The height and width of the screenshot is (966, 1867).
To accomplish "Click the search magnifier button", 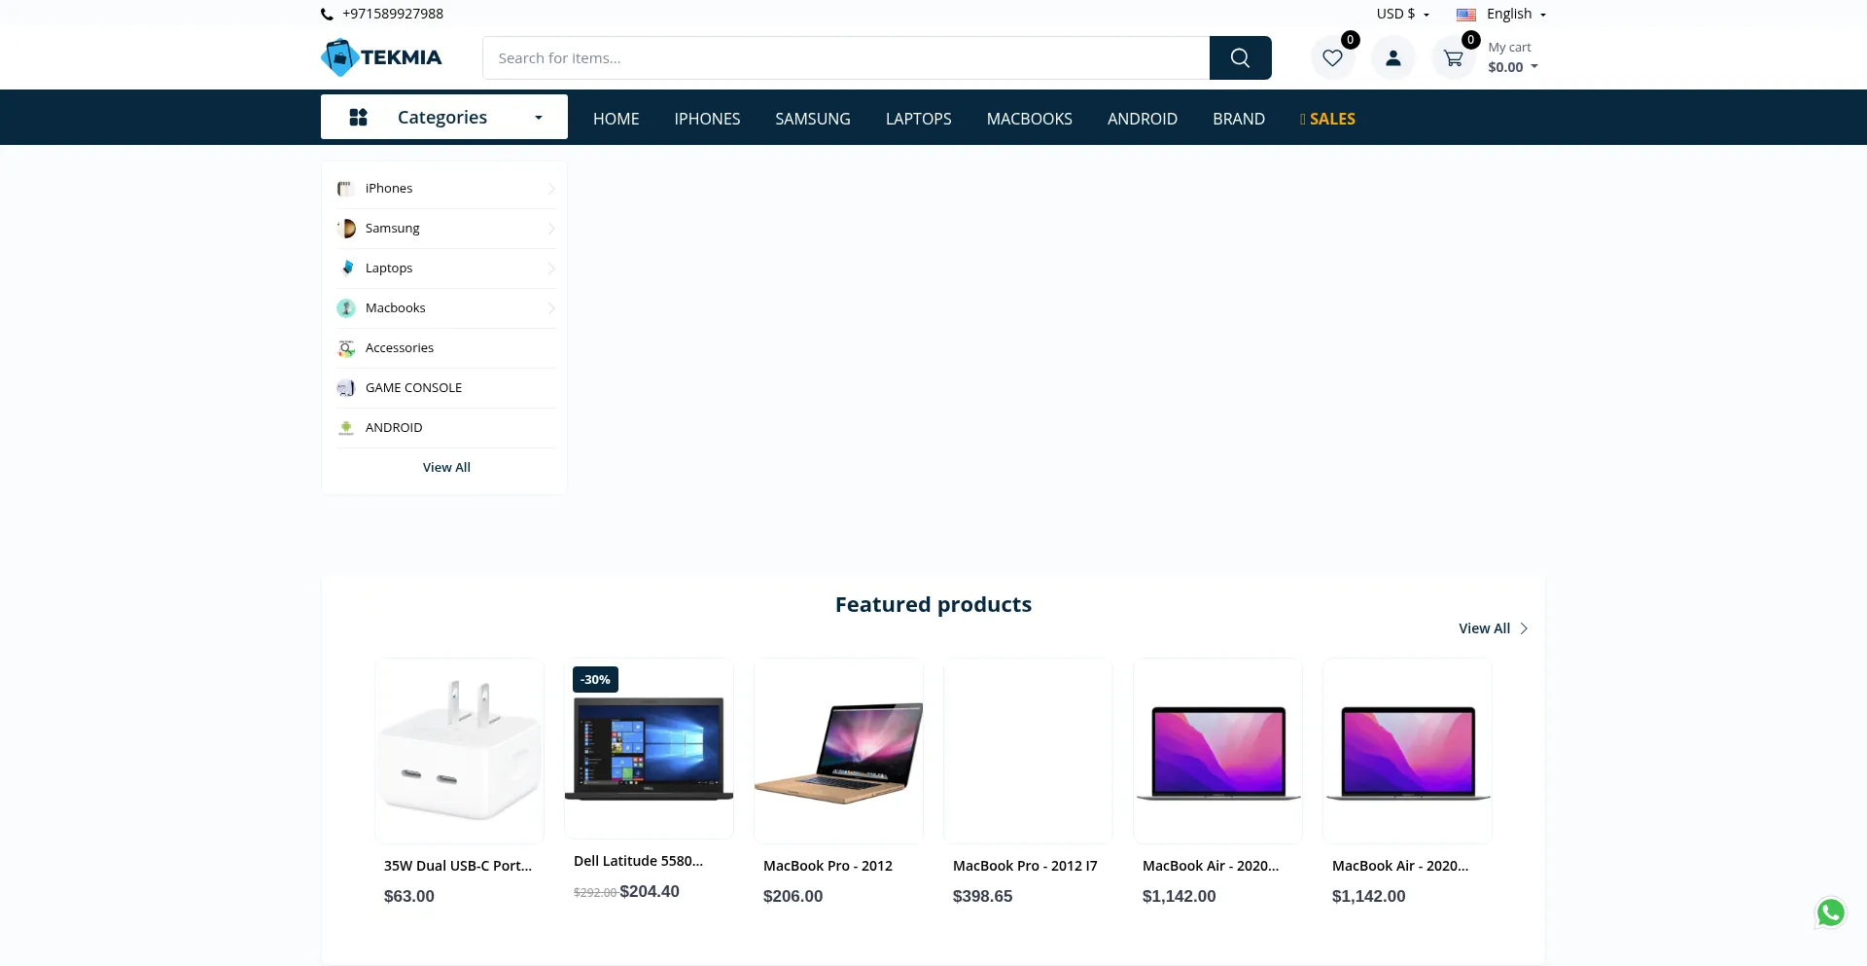I will click(1240, 58).
